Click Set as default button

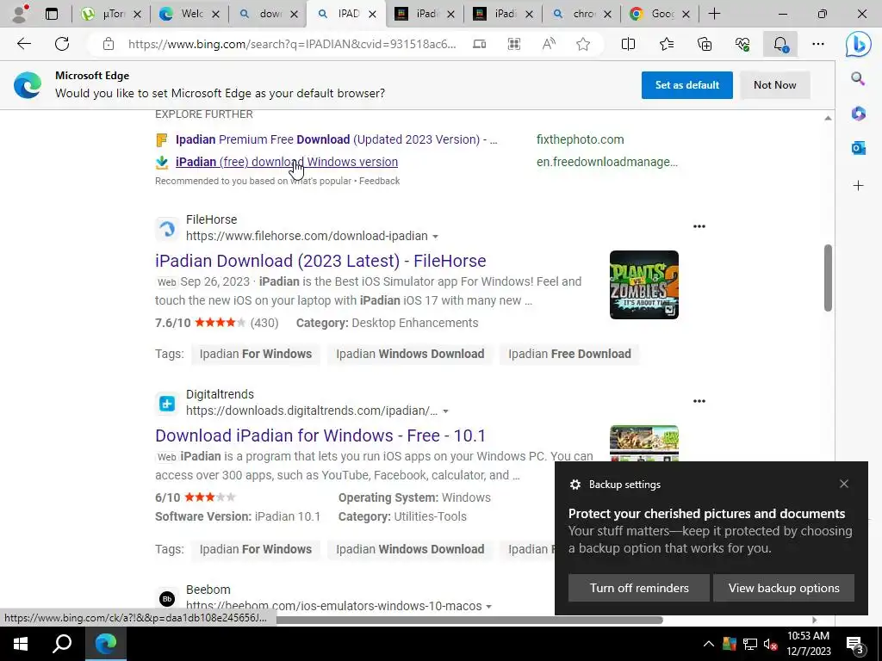(686, 85)
